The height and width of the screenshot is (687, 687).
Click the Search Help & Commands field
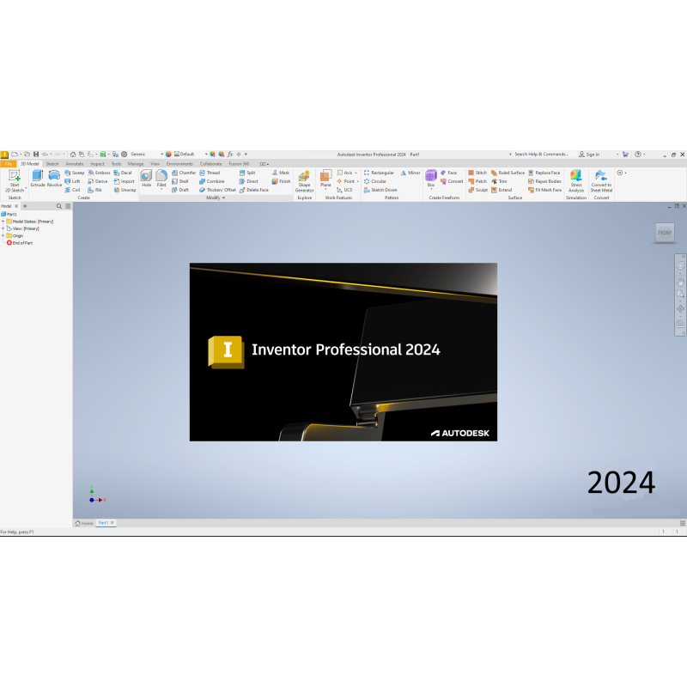click(x=539, y=155)
